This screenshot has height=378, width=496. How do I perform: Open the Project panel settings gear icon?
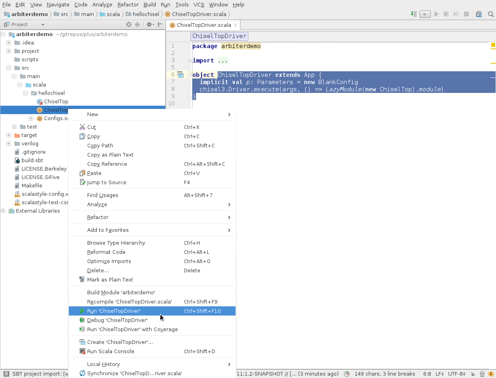point(149,24)
